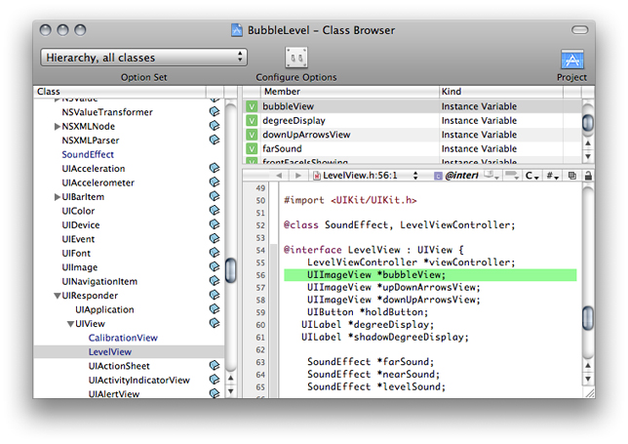Viewport: 628px width, 444px height.
Task: Select the SoundEffect class in list
Action: 88,154
